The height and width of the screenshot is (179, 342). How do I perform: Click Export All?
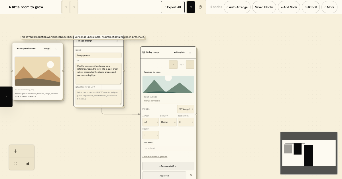173,7
